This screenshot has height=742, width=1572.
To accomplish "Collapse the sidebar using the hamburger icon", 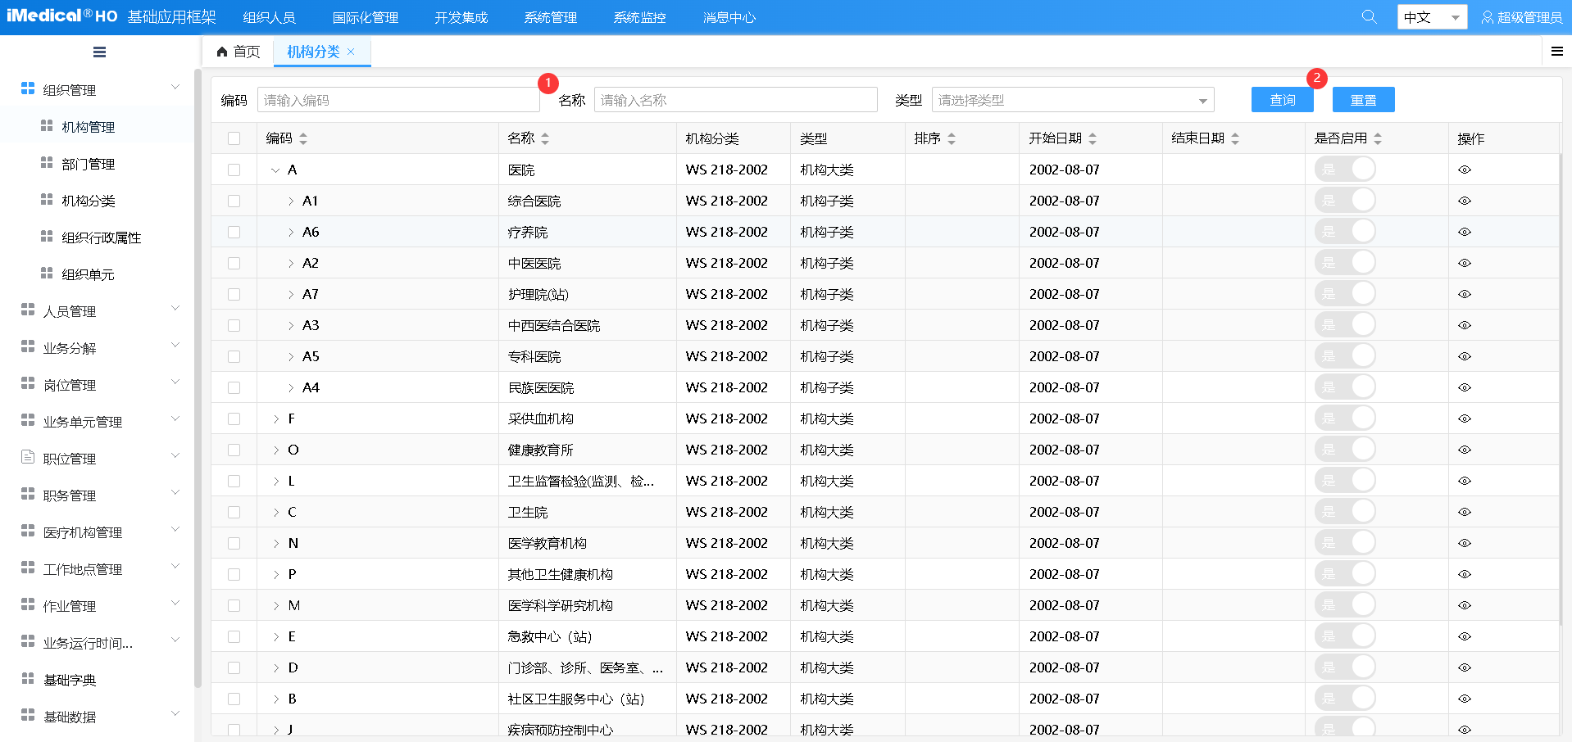I will point(99,52).
